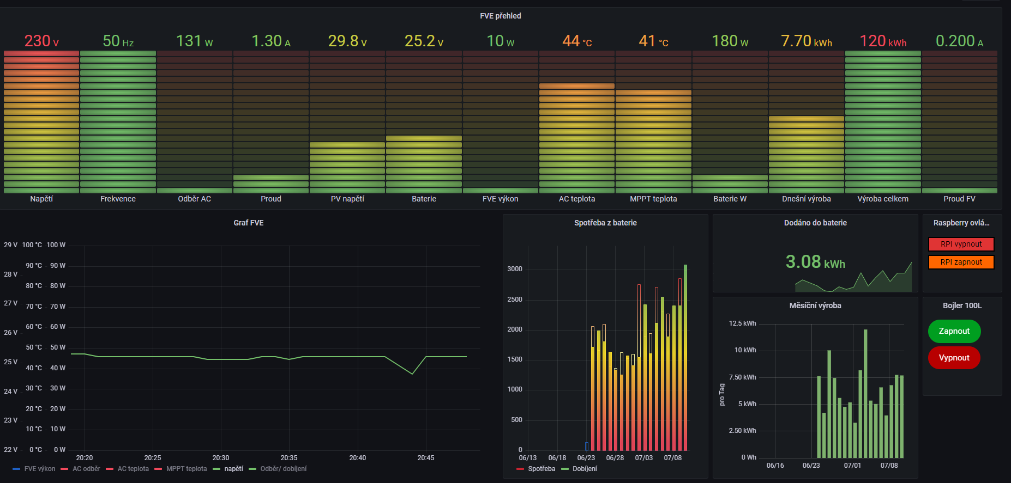Open the Spotřeba z baterie panel menu
The image size is (1011, 483).
point(605,223)
